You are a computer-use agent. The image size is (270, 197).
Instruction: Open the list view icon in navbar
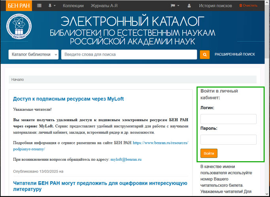tap(39, 6)
